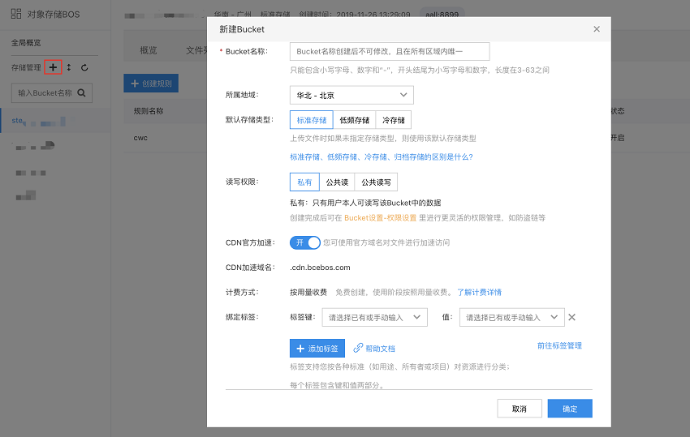
Task: Click the BOS grid logo icon
Action: [x=16, y=14]
